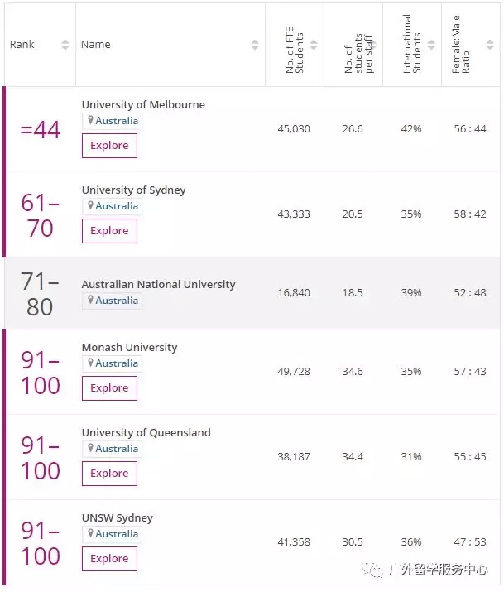
Task: Sort table by Rank column arrows
Action: [x=65, y=45]
